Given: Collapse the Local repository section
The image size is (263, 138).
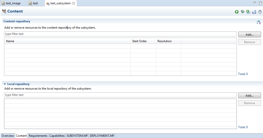Looking at the screenshot, I should (x=5, y=84).
